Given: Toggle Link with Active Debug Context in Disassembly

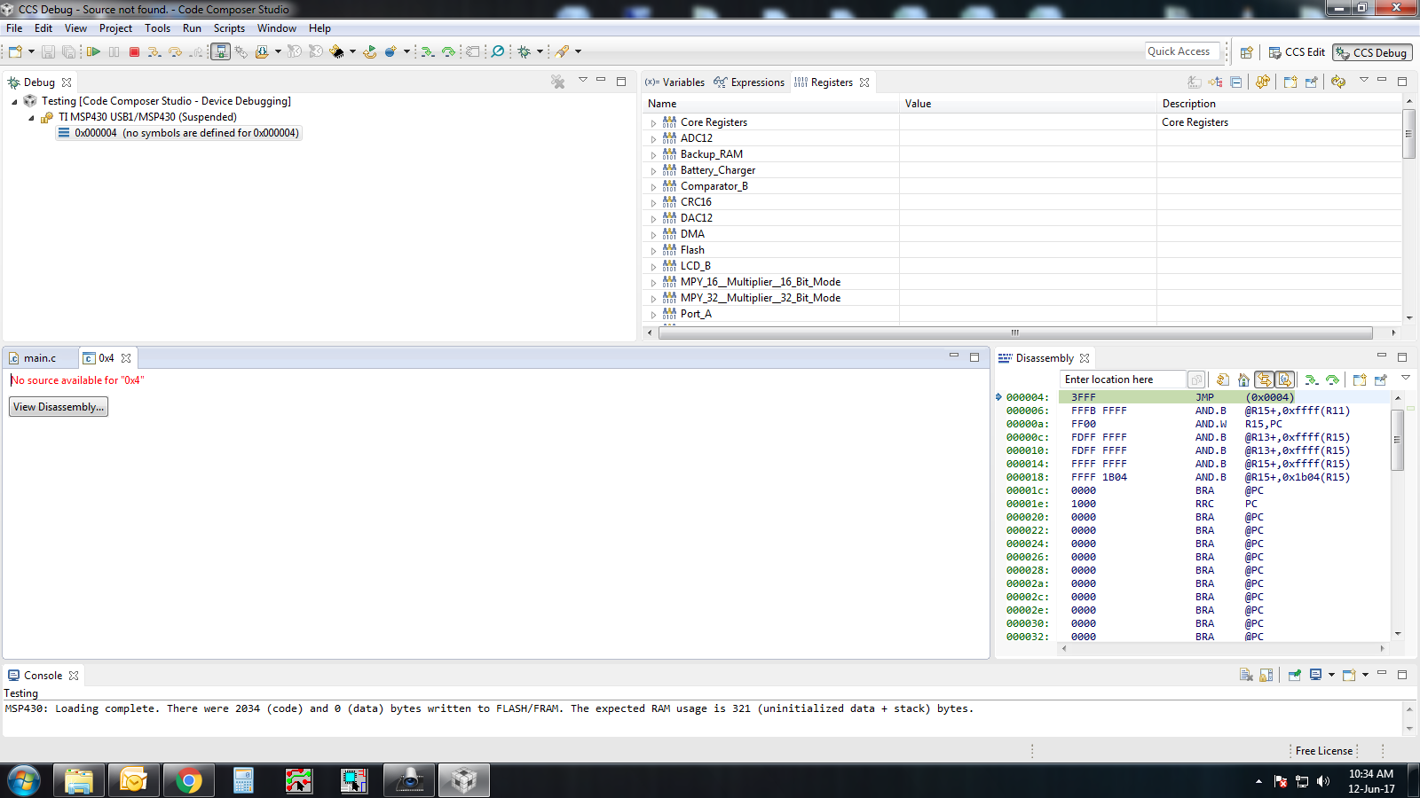Looking at the screenshot, I should pyautogui.click(x=1264, y=379).
